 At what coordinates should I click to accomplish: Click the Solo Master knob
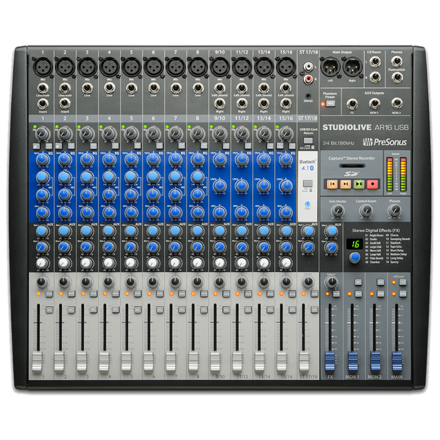click(x=336, y=210)
